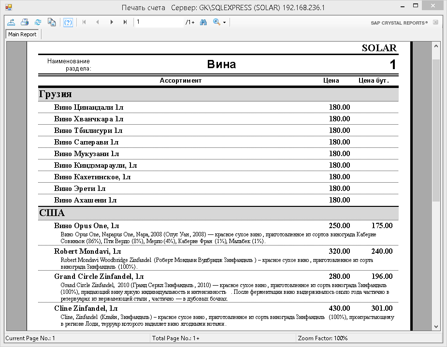
Task: Click the scroll up arrow
Action: 436,46
